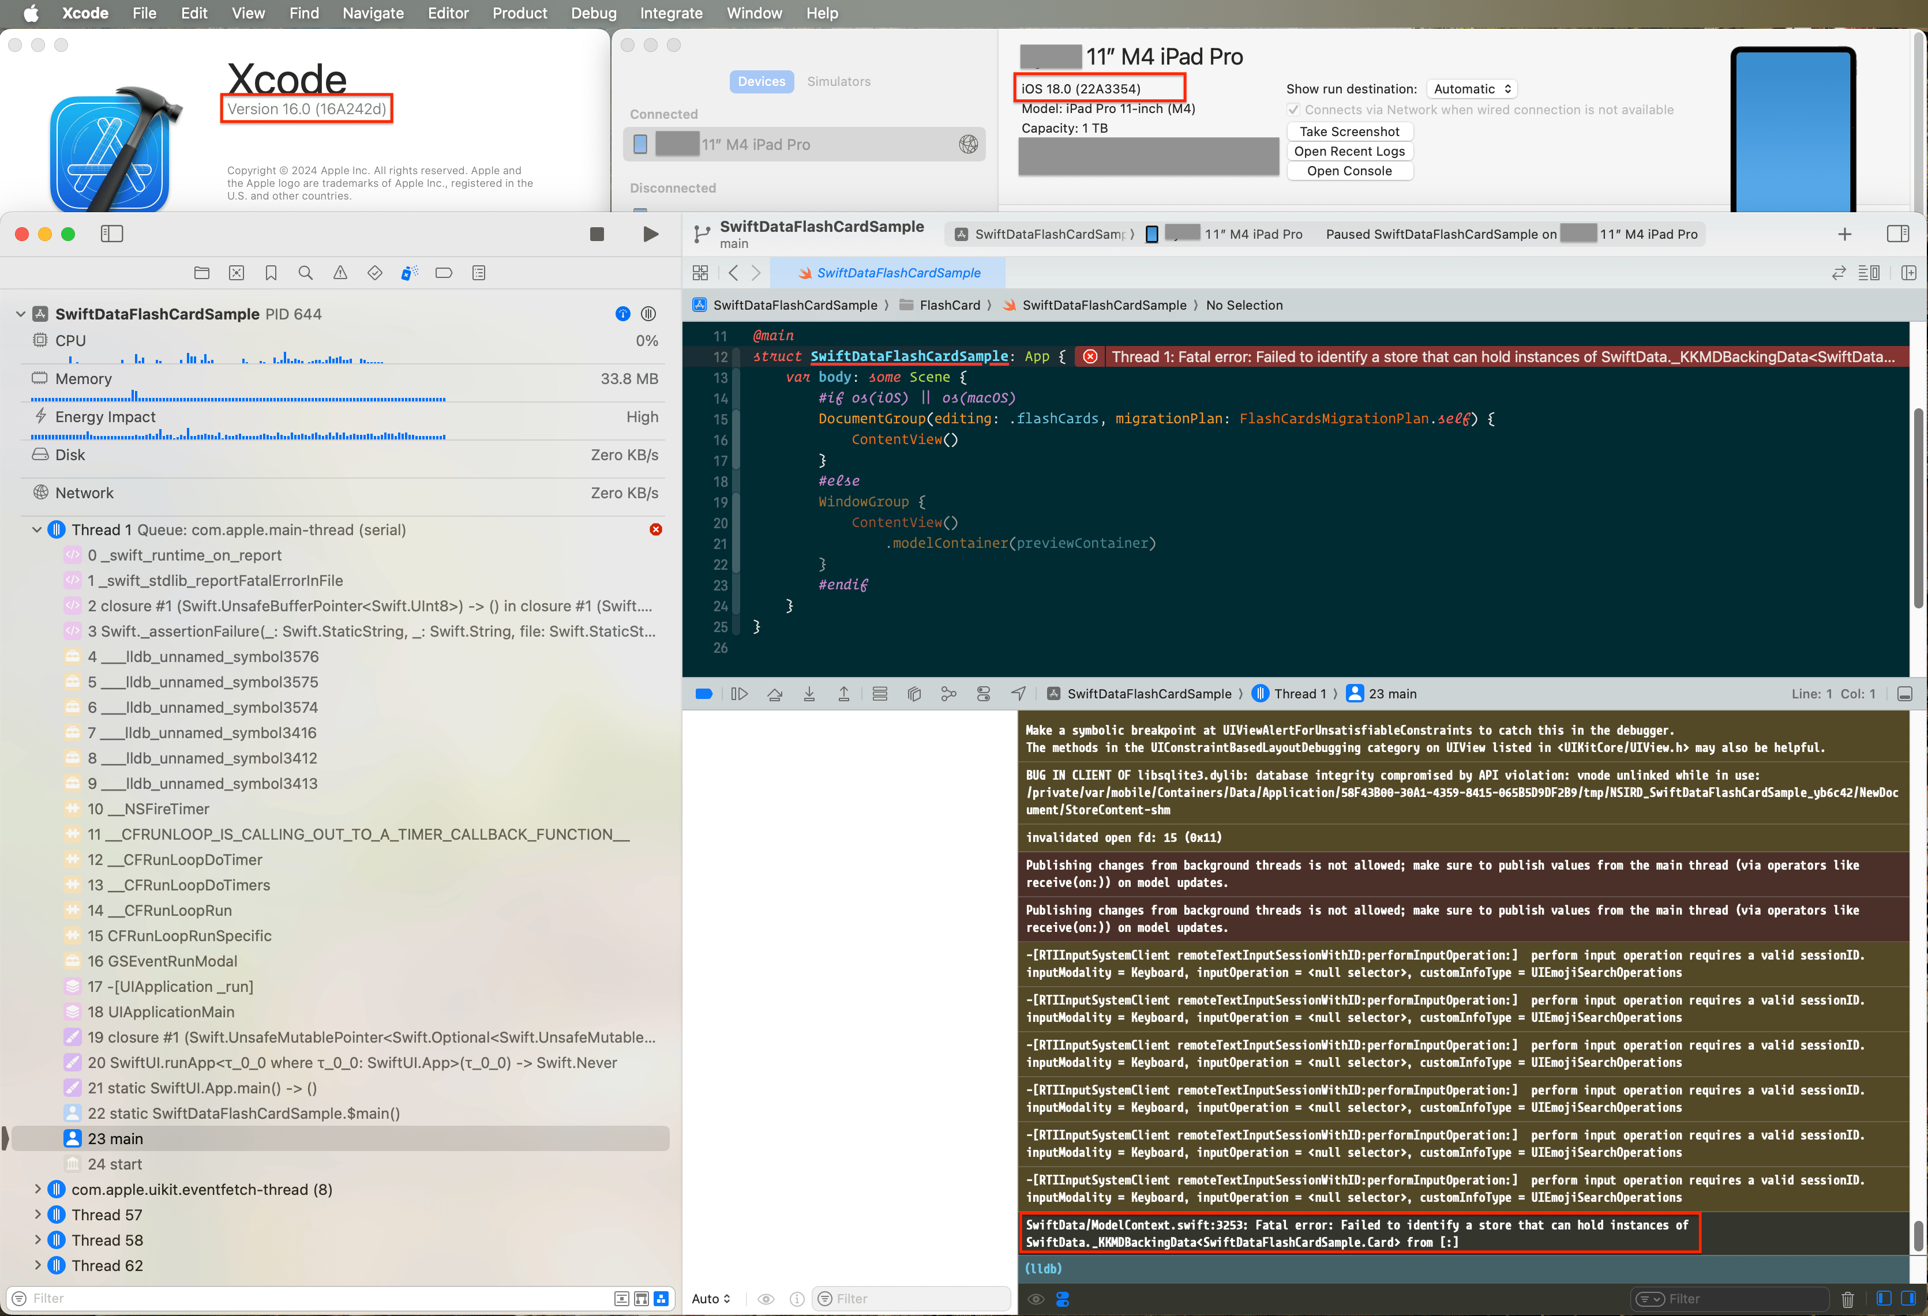The image size is (1928, 1316).
Task: Click the plus Library button in the toolbar
Action: coord(1844,234)
